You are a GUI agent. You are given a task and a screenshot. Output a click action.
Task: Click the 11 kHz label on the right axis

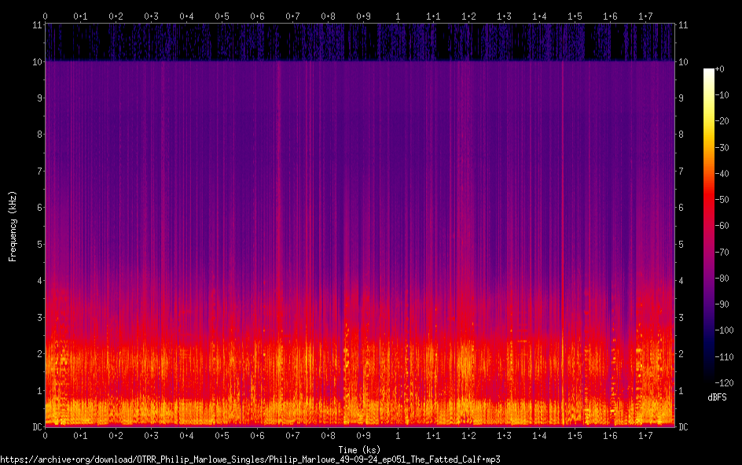point(683,25)
